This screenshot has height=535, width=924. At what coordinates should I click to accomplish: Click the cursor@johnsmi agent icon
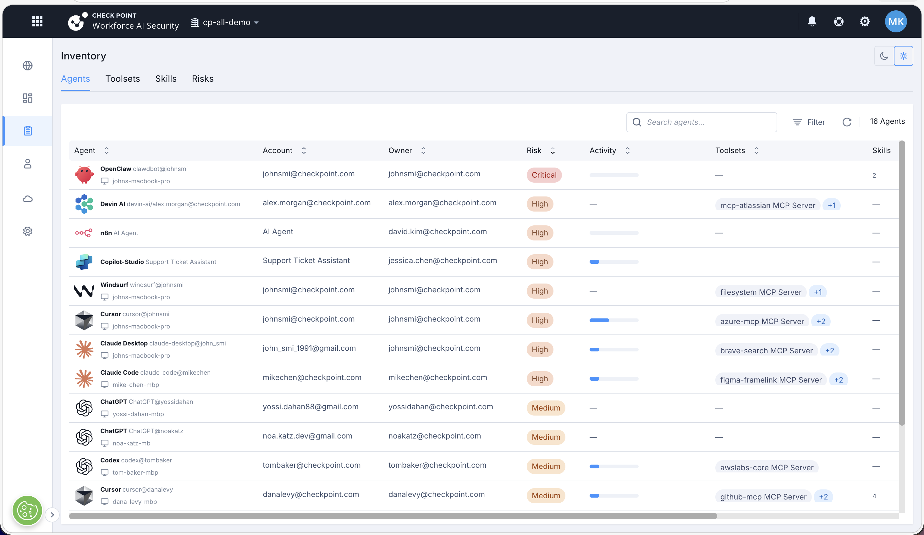84,320
